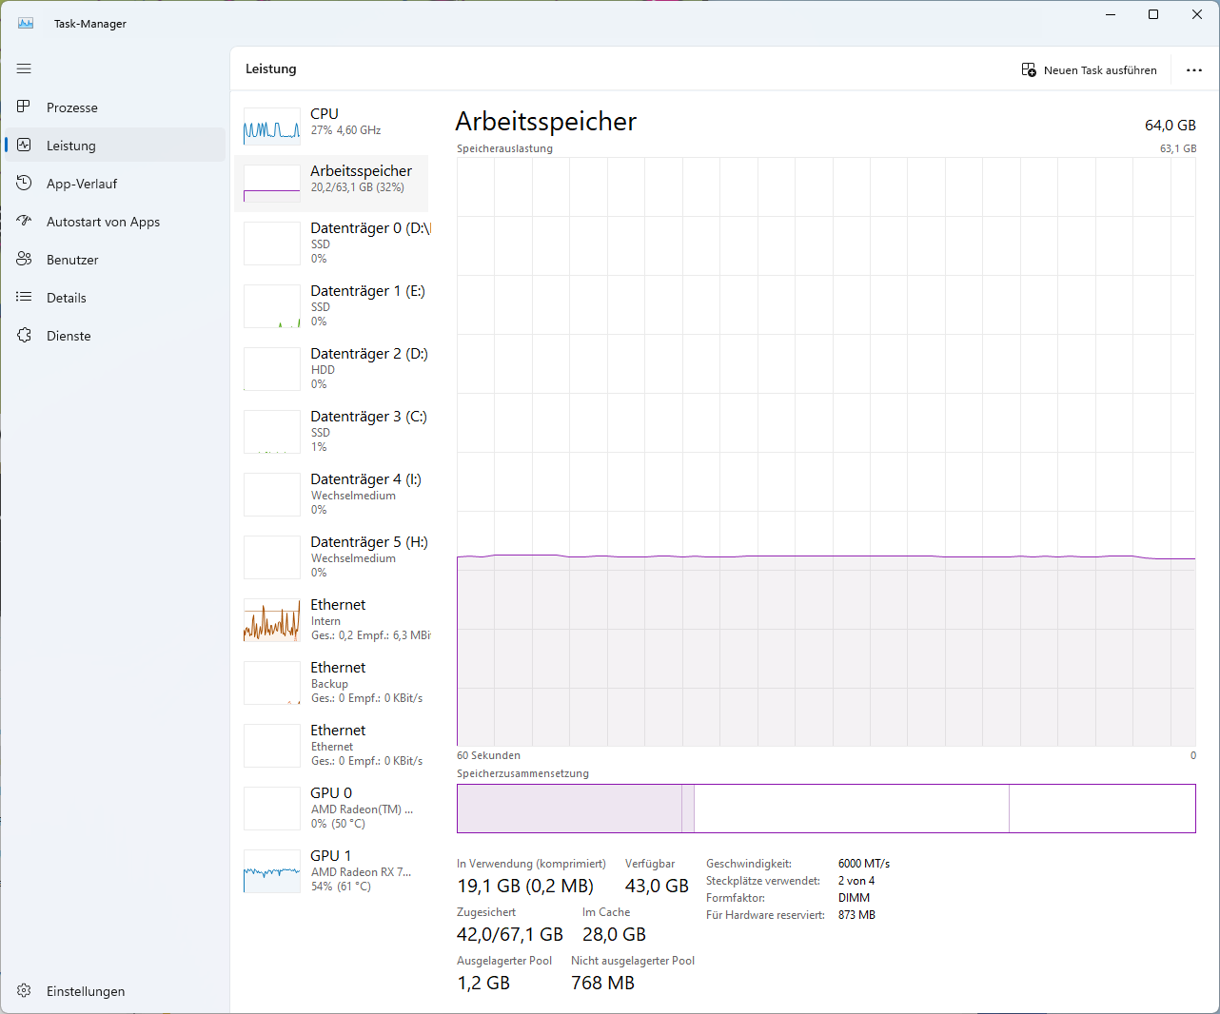Open the Details list icon

pyautogui.click(x=24, y=297)
